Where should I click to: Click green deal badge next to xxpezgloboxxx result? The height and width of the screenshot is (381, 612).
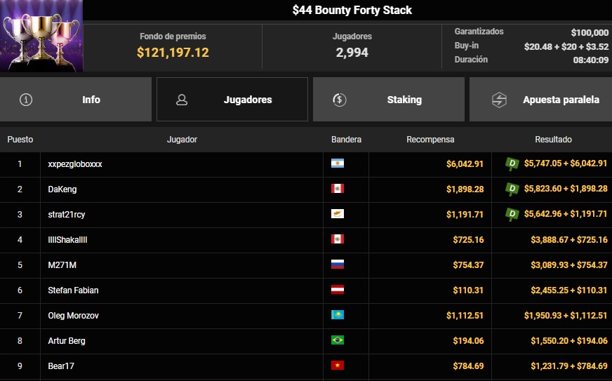point(512,163)
